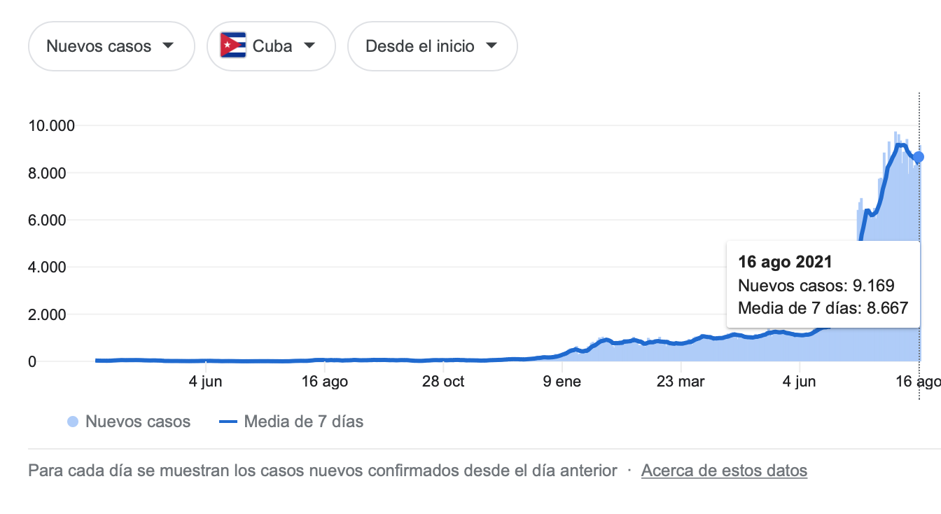941x514 pixels.
Task: Click the 10.000 y-axis label
Action: pos(50,126)
